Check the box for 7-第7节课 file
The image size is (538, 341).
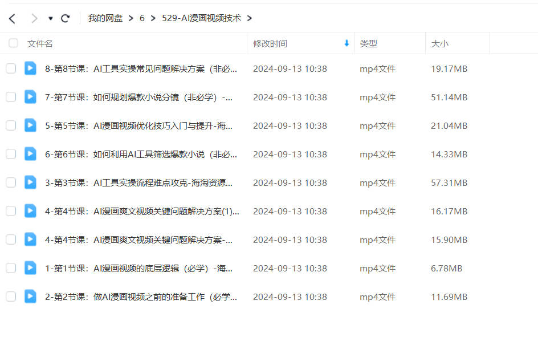(x=11, y=97)
